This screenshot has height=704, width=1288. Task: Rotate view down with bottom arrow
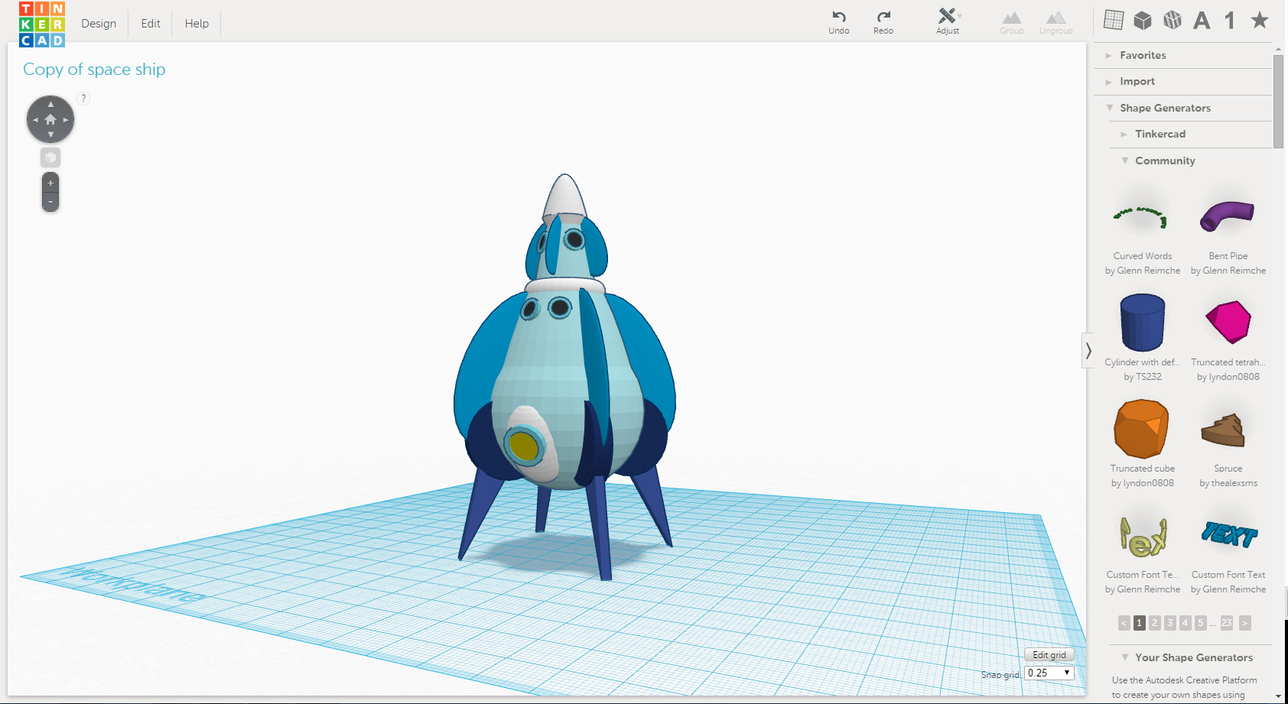[50, 135]
